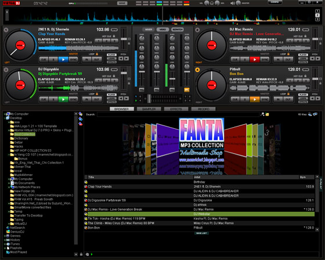This screenshot has width=325, height=260.
Task: Play deck 1 with the blue play button
Action: 63,60
